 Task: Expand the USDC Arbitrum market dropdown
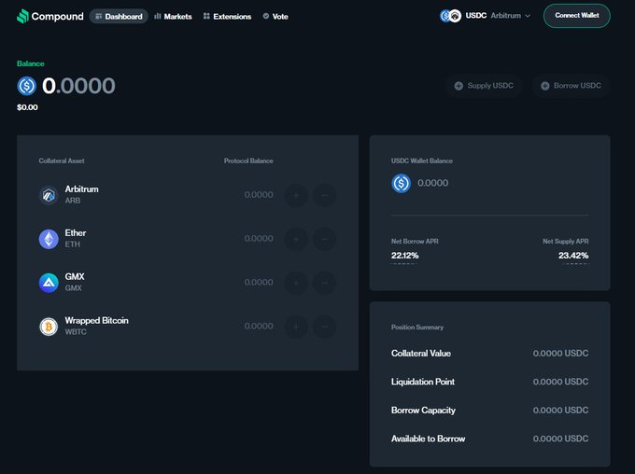click(x=486, y=16)
